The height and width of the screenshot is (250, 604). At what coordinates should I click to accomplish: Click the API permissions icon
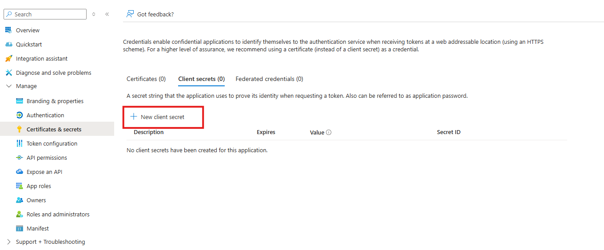19,158
